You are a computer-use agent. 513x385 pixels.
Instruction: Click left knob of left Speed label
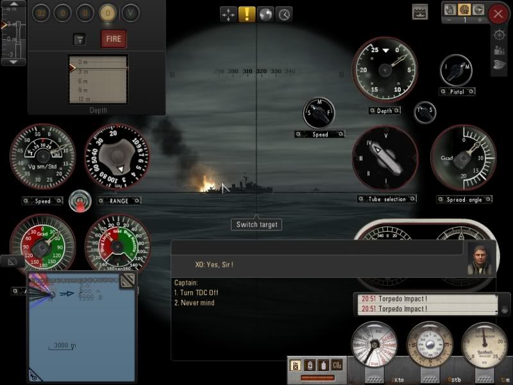pyautogui.click(x=26, y=201)
